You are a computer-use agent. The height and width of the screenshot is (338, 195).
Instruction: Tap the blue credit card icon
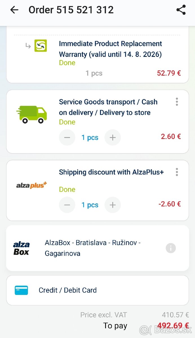[x=21, y=290]
